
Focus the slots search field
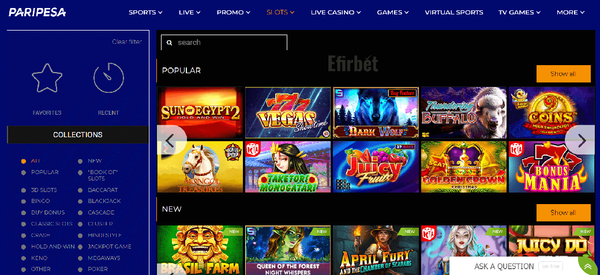point(224,43)
